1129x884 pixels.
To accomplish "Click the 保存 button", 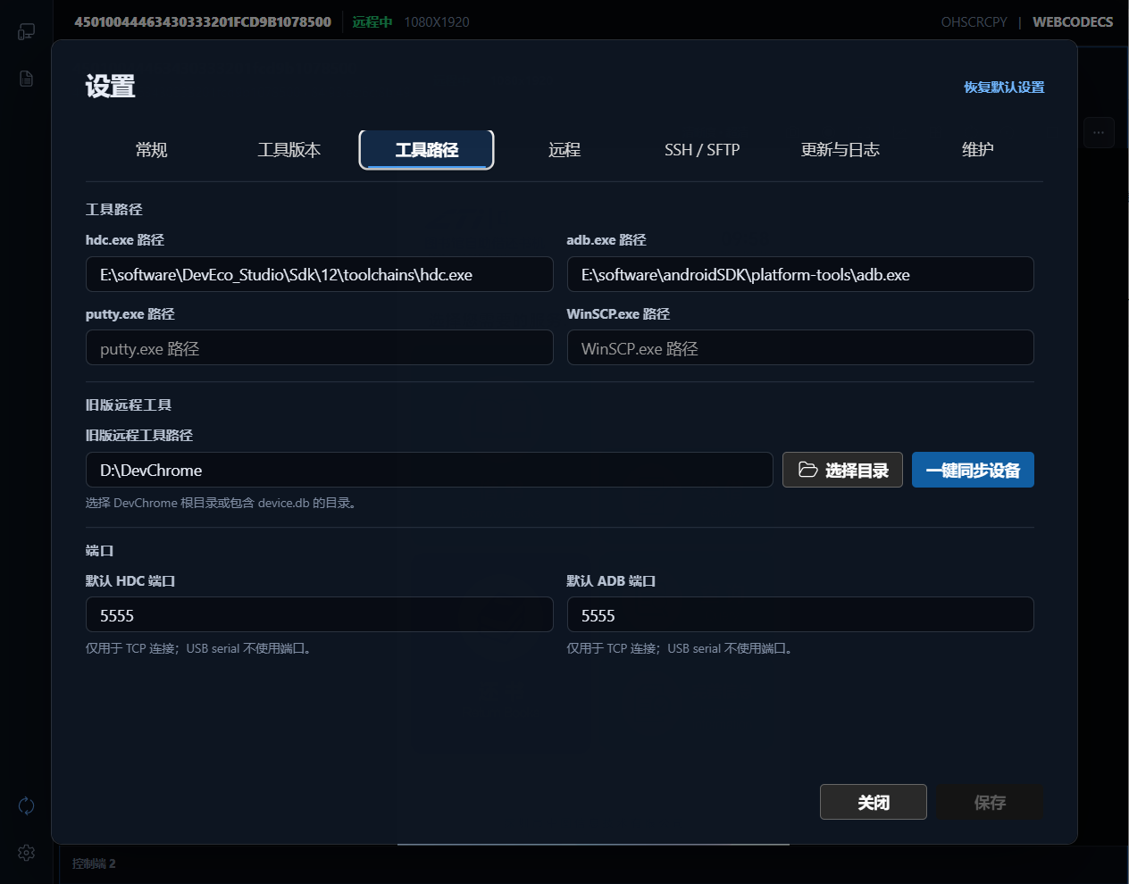I will point(990,802).
